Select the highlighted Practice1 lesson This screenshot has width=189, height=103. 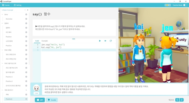pos(16,99)
